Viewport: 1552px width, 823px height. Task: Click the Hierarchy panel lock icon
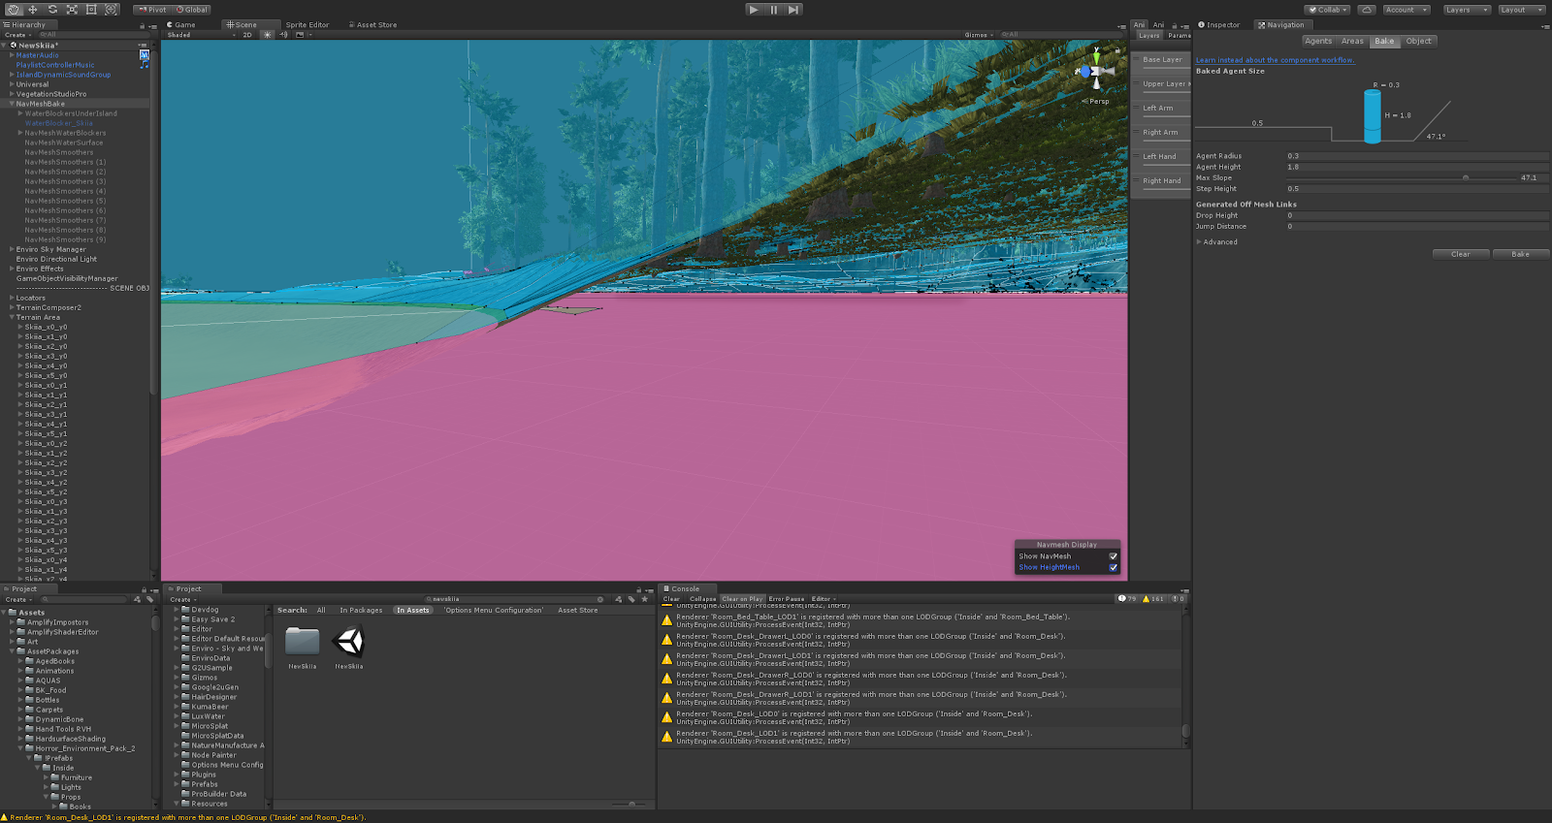(x=145, y=26)
